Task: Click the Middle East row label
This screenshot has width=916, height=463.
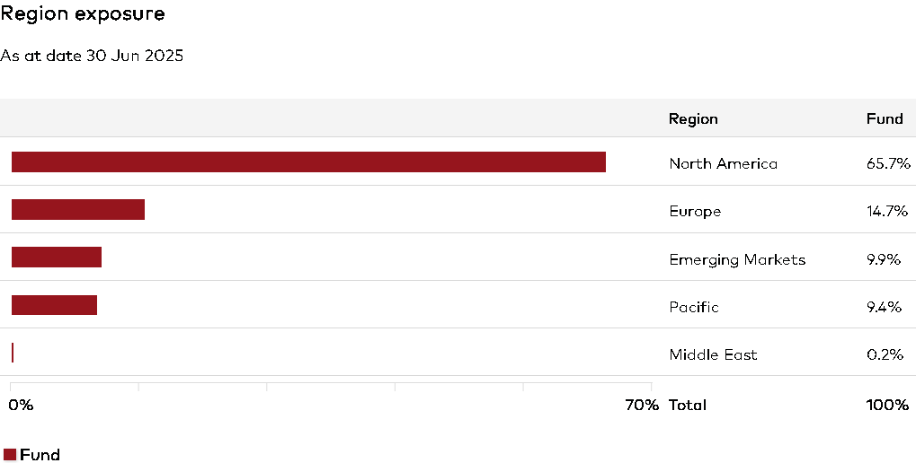Action: tap(713, 354)
